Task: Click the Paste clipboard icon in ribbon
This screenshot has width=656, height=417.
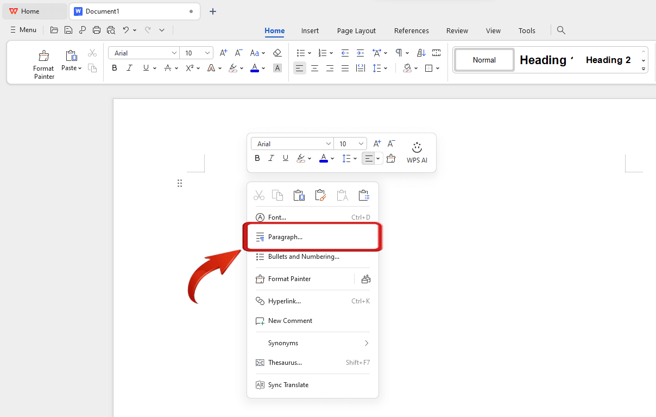Action: tap(71, 55)
